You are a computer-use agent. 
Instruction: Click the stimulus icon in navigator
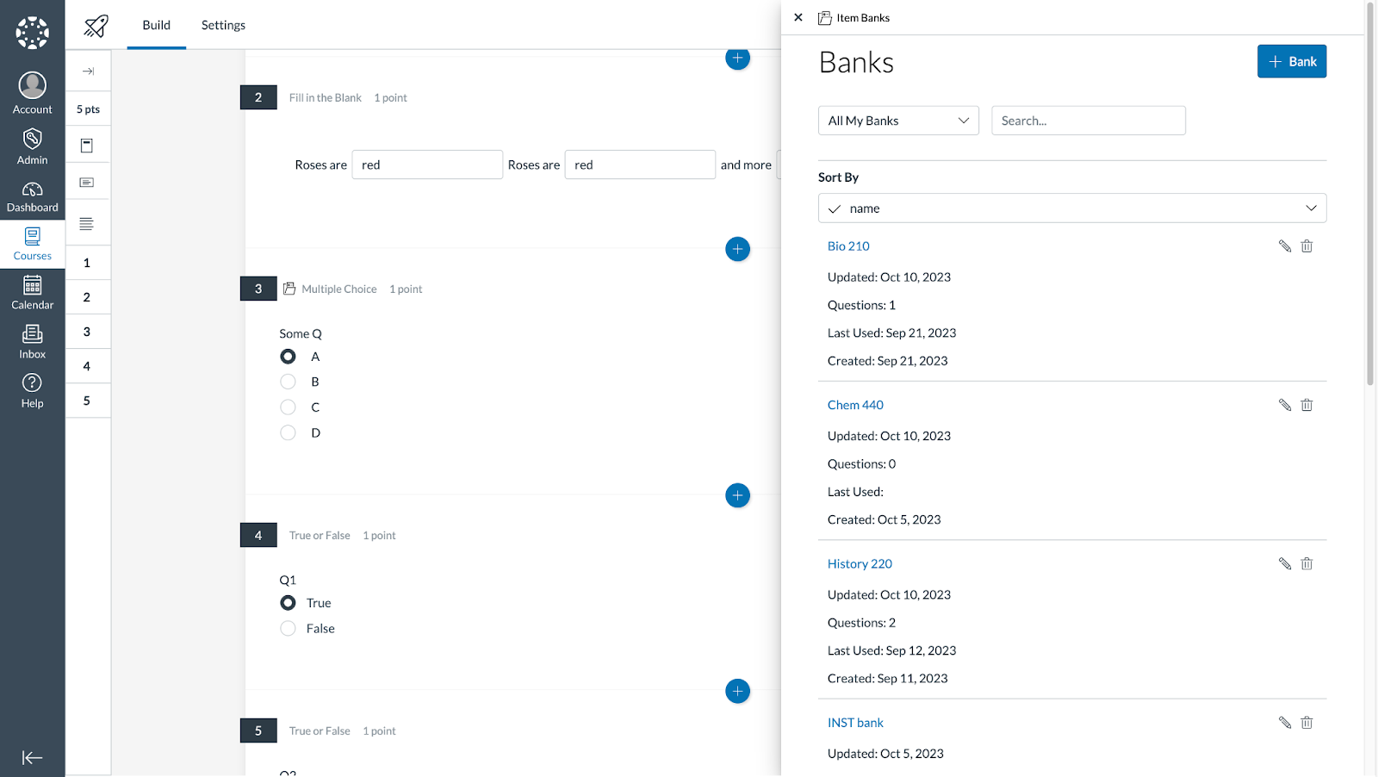87,182
